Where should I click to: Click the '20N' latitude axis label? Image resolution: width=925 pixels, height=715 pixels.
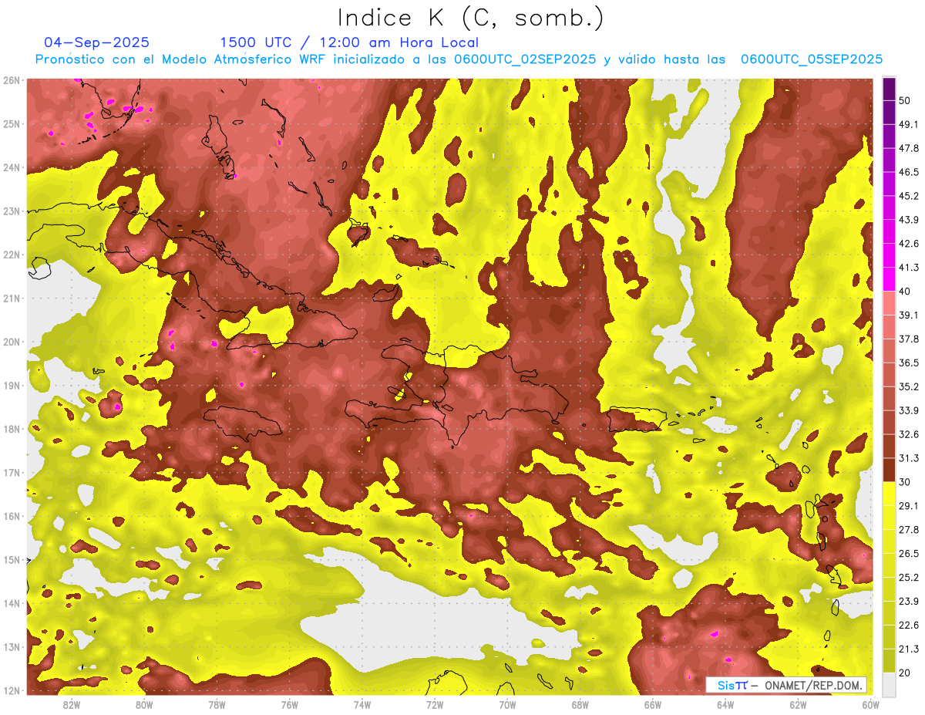coord(12,342)
